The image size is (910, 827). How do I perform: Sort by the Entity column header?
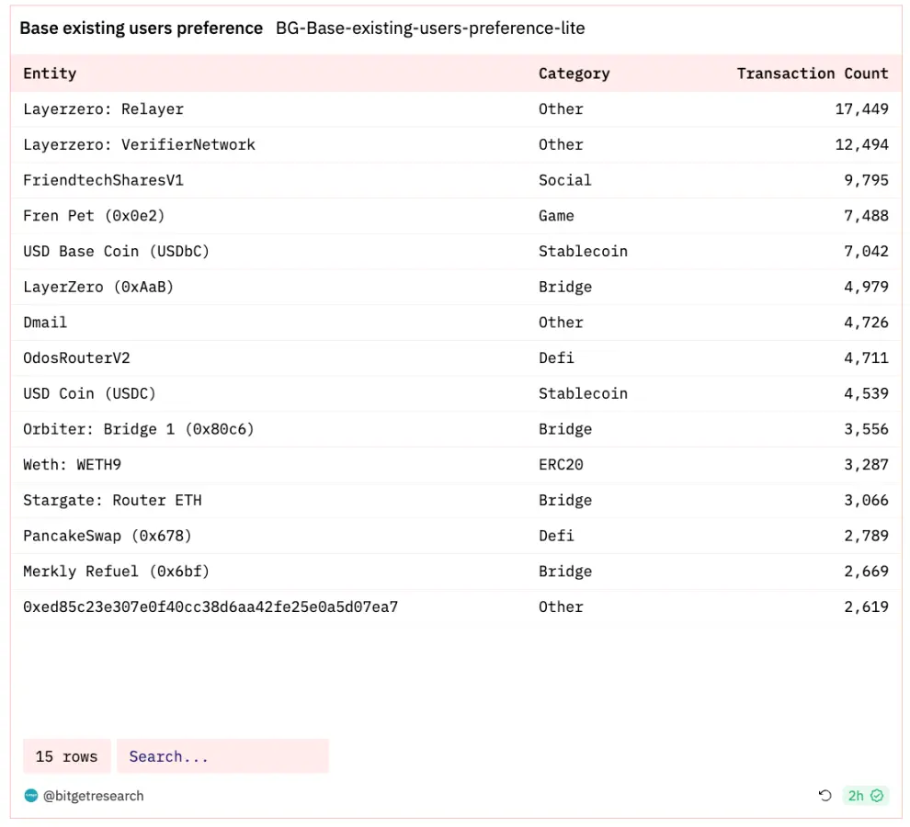click(50, 74)
